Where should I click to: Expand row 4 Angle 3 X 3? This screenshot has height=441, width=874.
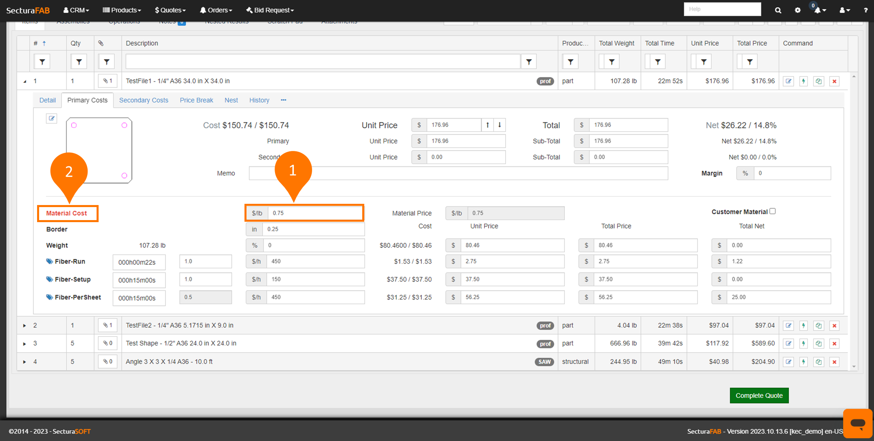click(x=24, y=362)
